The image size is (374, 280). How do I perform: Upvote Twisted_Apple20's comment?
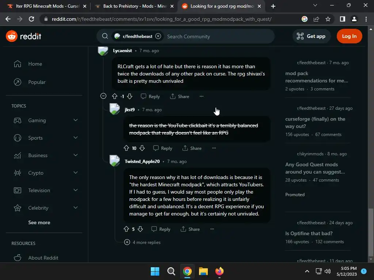(x=126, y=229)
